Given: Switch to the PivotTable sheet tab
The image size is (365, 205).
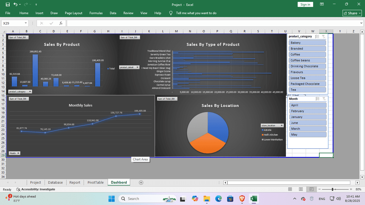Looking at the screenshot, I should tap(96, 183).
